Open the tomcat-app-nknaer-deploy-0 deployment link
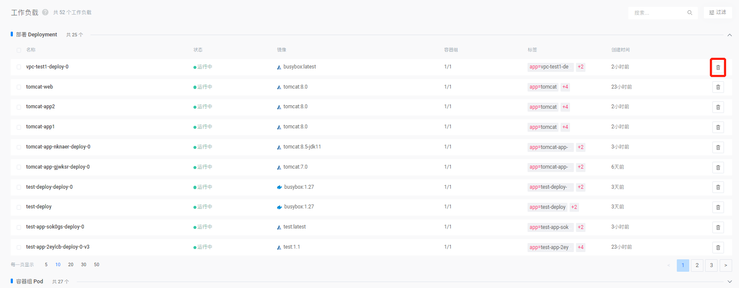The height and width of the screenshot is (288, 739). [x=58, y=147]
